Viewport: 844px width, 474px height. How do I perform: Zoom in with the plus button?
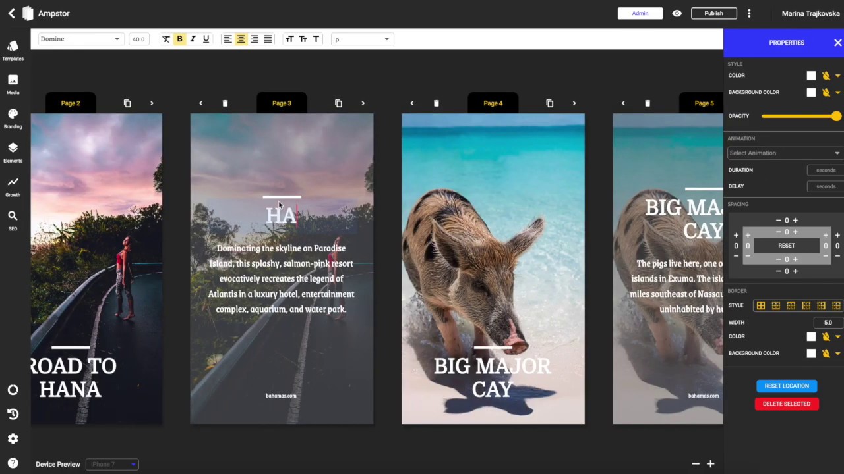click(710, 464)
